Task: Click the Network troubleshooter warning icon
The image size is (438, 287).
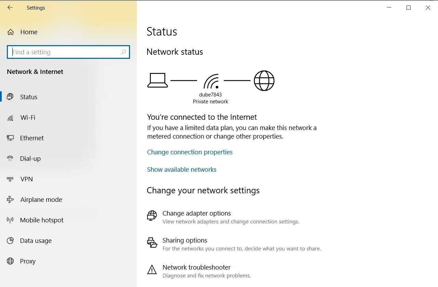Action: pos(152,270)
